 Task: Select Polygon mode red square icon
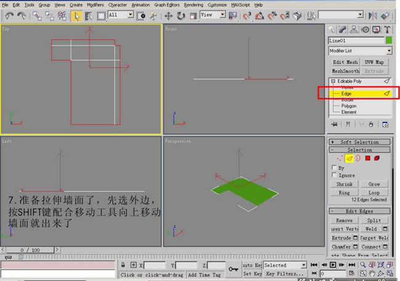pos(367,159)
